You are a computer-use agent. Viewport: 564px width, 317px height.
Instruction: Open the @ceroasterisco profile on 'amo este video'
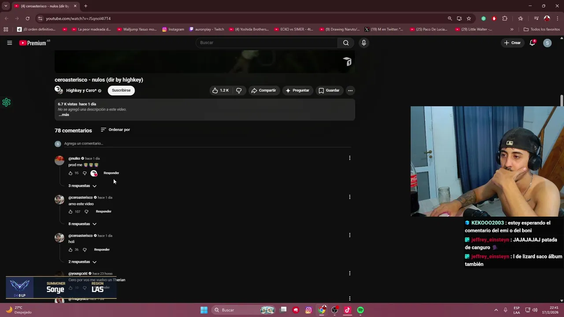[81, 198]
